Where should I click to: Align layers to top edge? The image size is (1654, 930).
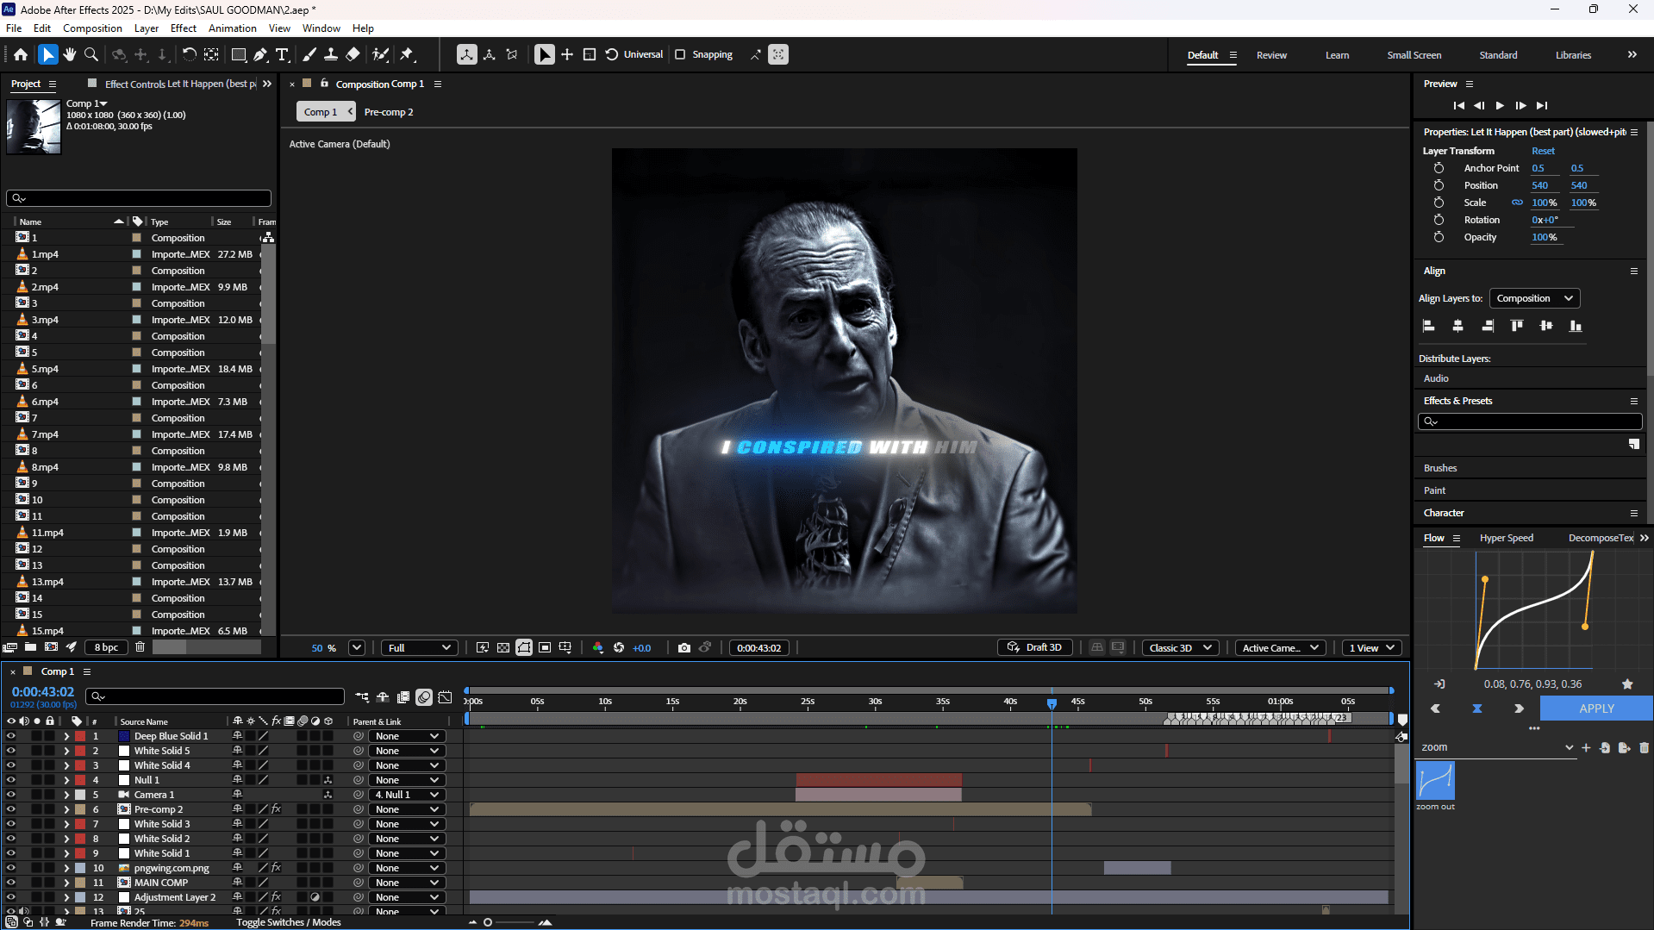(x=1517, y=326)
